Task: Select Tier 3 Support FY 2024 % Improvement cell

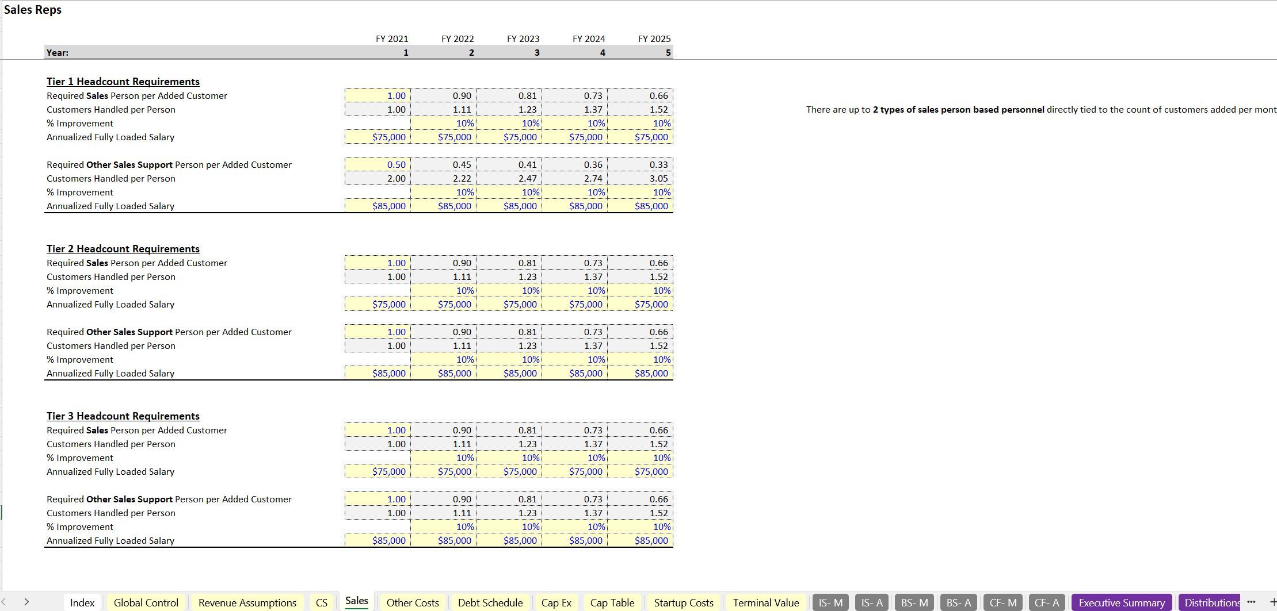Action: click(x=574, y=527)
